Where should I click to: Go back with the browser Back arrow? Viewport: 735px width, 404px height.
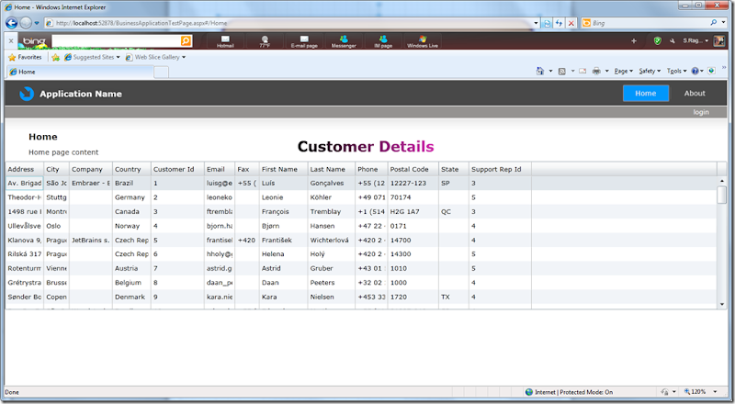tap(12, 23)
